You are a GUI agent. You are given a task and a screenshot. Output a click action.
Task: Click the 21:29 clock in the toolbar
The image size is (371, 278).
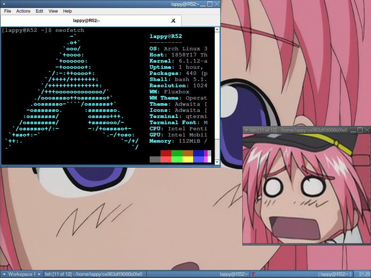coord(364,274)
